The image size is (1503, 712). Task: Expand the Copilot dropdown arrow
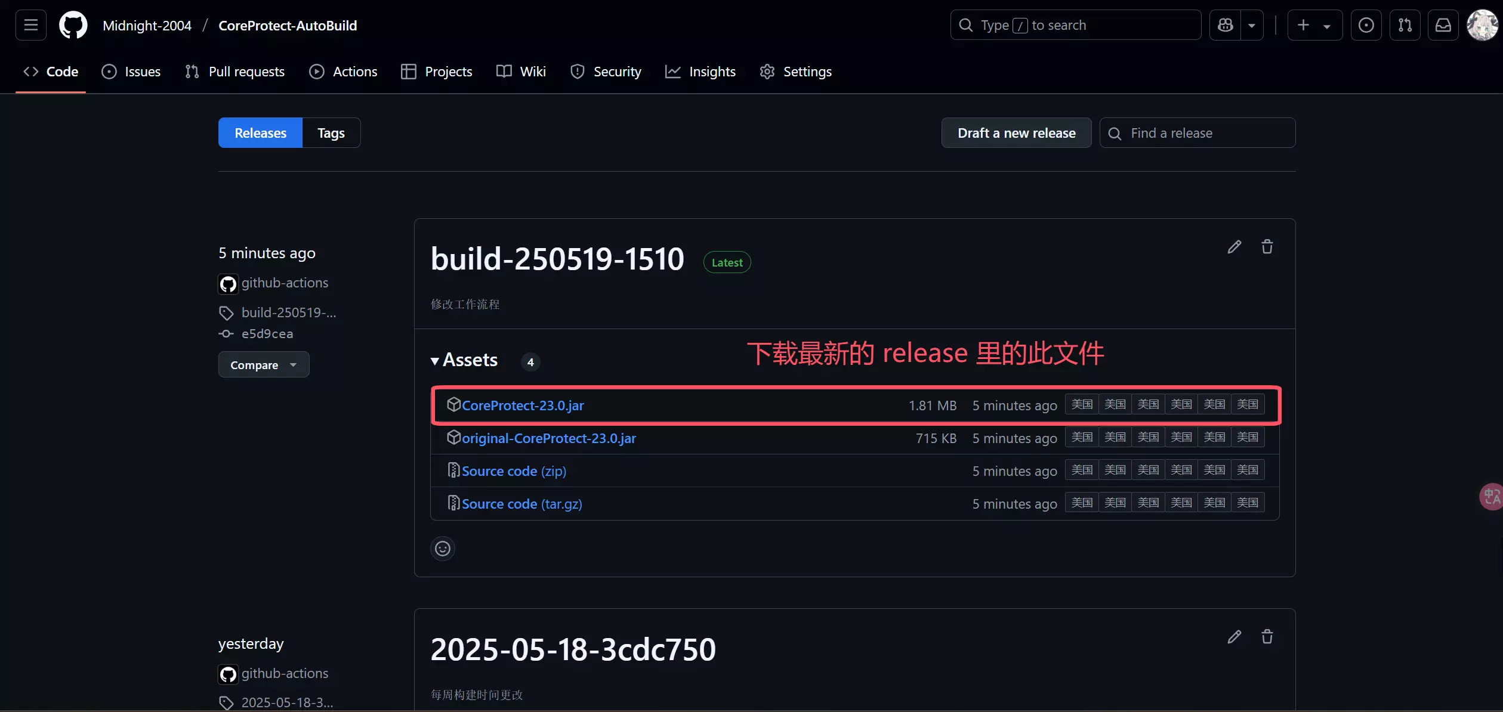click(1252, 25)
